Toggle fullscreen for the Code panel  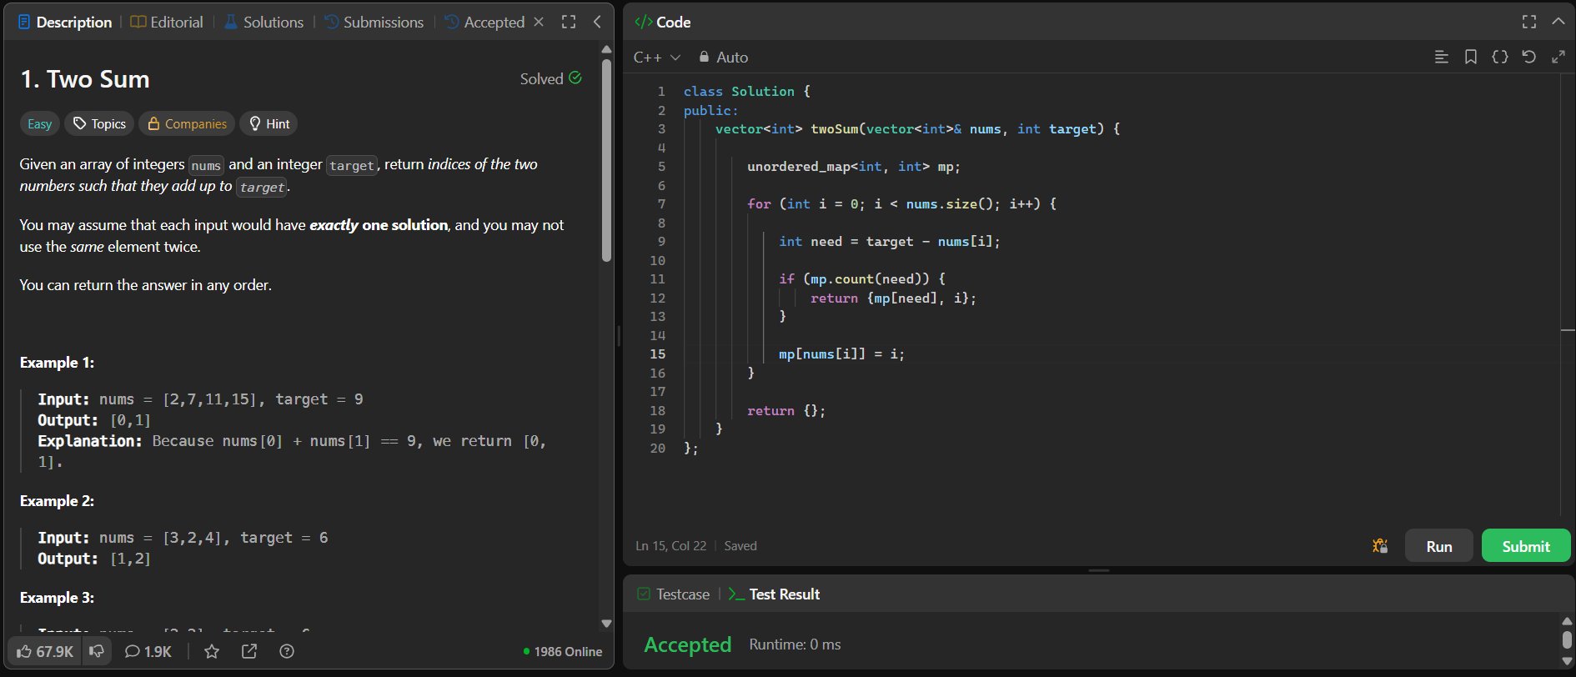(x=1528, y=22)
